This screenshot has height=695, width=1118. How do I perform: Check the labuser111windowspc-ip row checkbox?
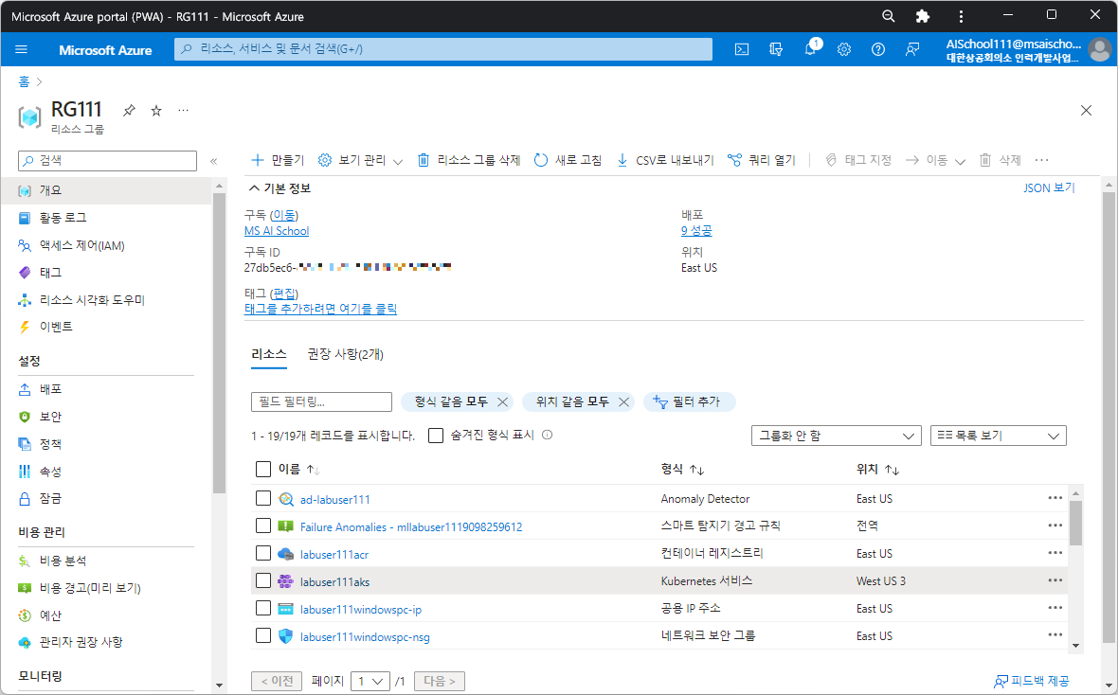click(x=263, y=608)
